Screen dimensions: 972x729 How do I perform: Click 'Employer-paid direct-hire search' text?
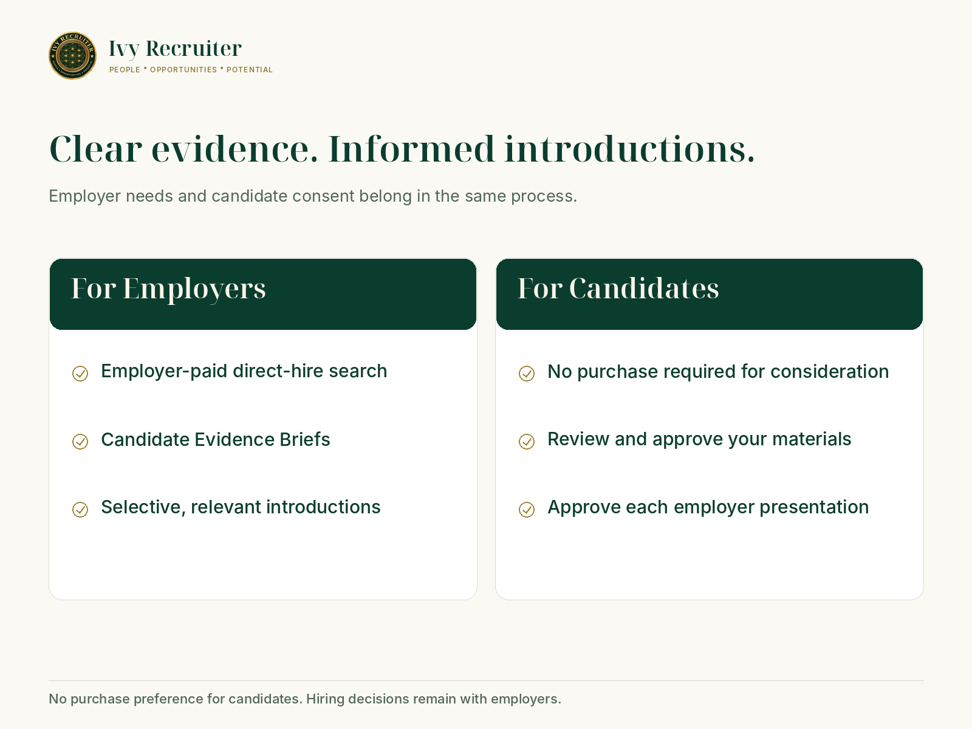coord(244,371)
